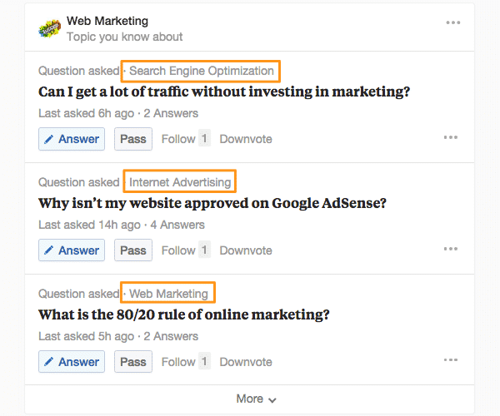The height and width of the screenshot is (416, 500).
Task: Pass on the Google AdSense question
Action: tap(133, 250)
